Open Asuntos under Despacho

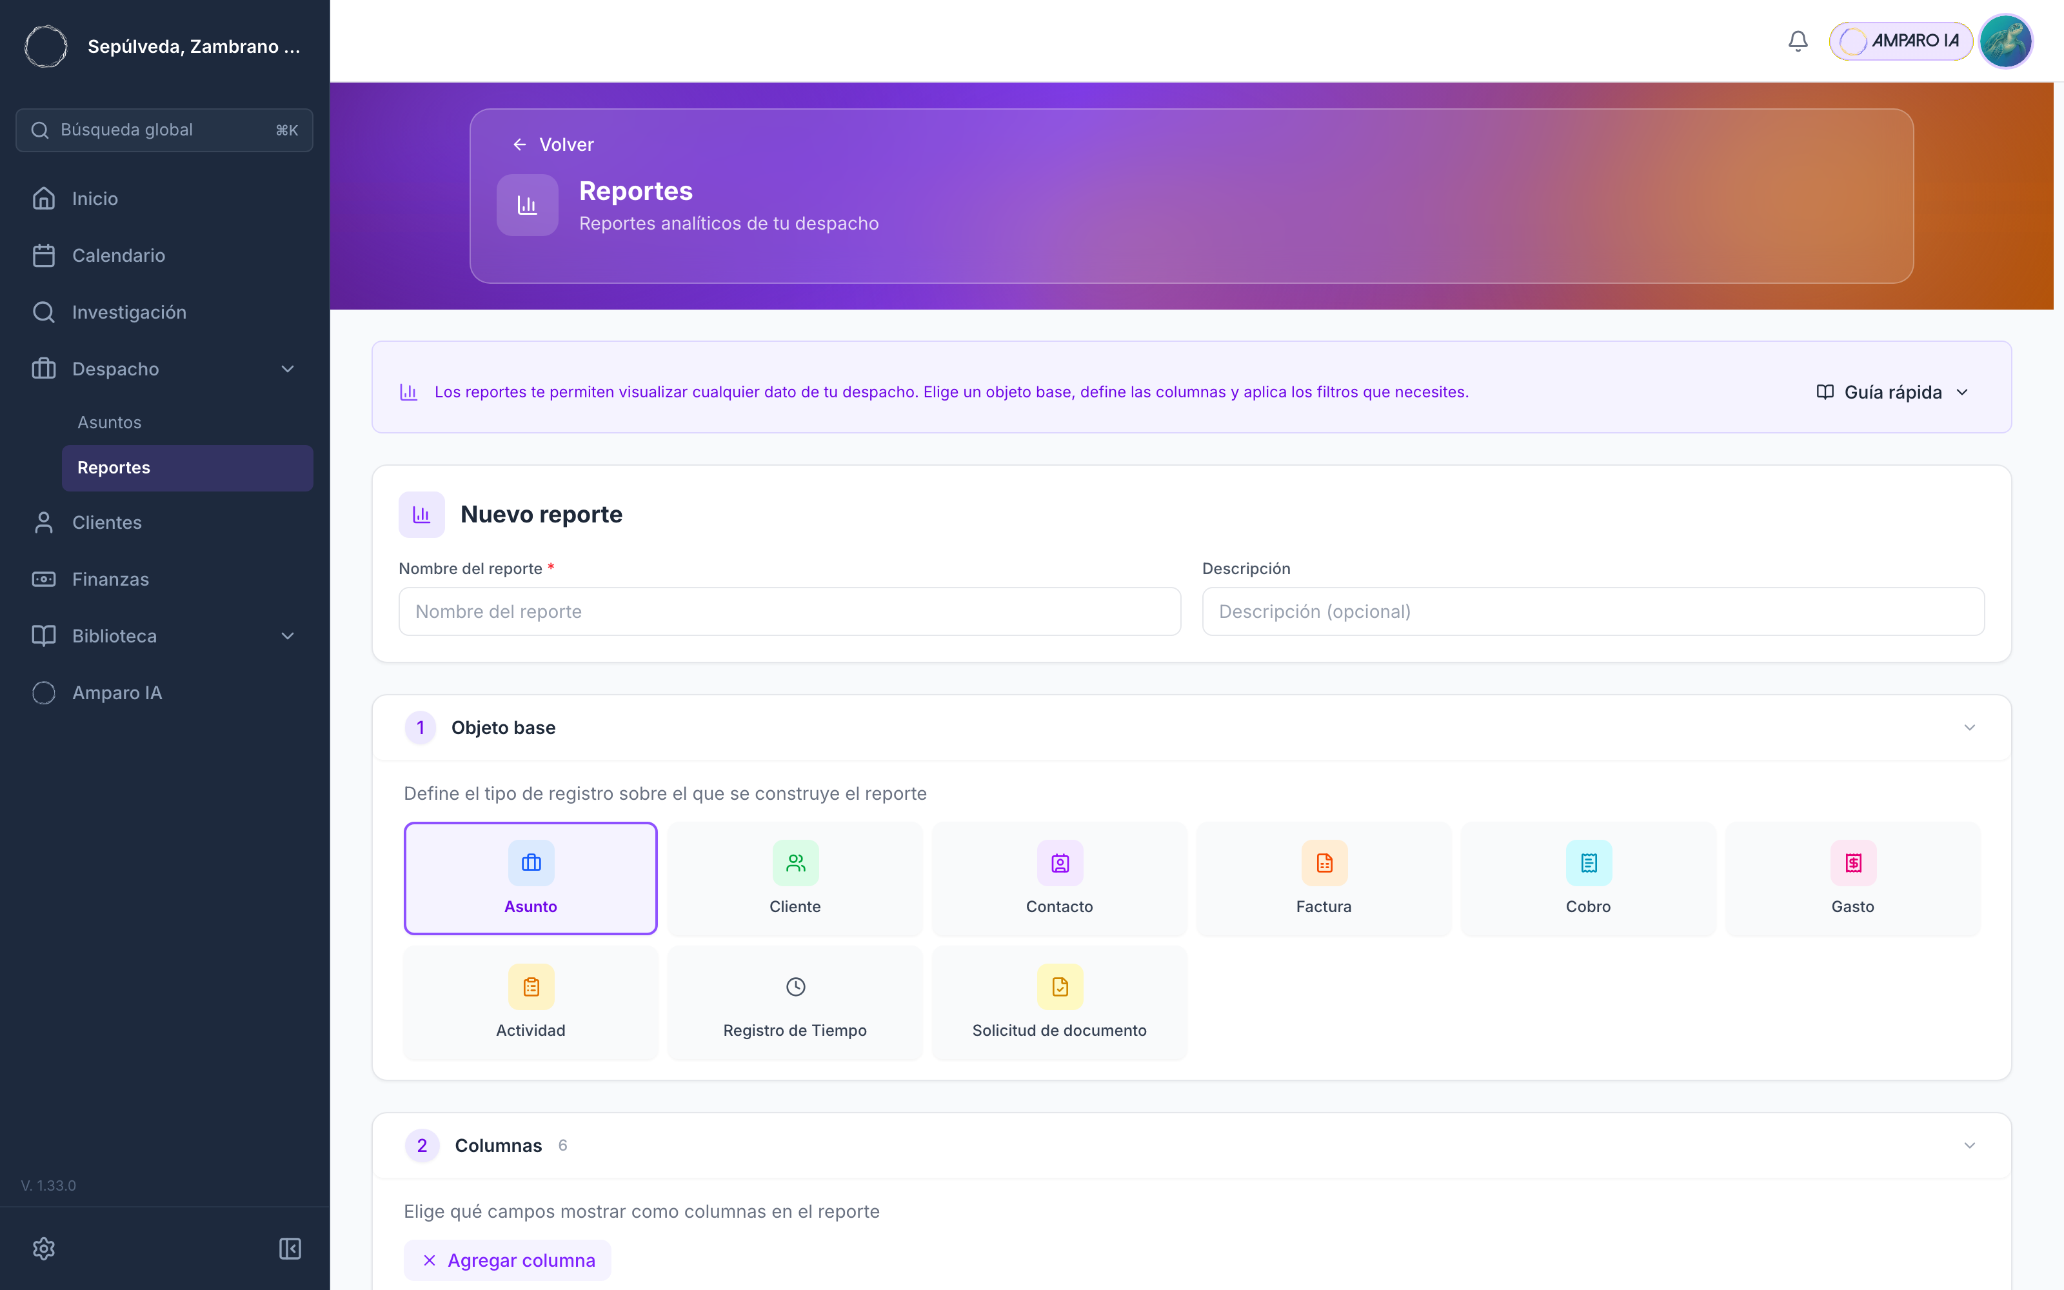click(x=109, y=422)
